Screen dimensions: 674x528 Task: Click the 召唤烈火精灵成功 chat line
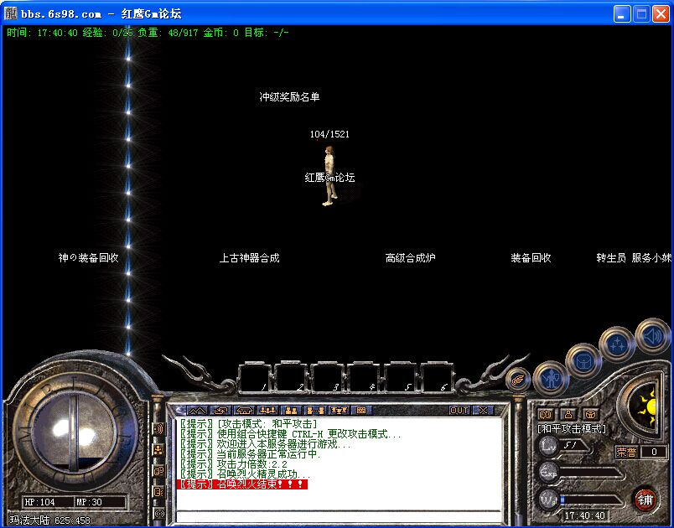click(246, 474)
